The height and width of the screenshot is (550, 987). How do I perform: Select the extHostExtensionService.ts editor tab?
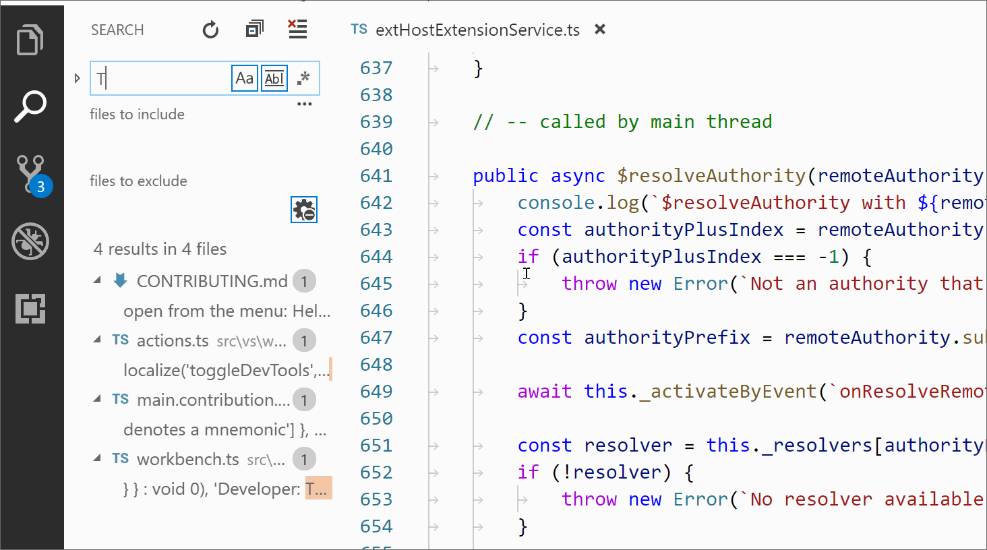point(476,30)
